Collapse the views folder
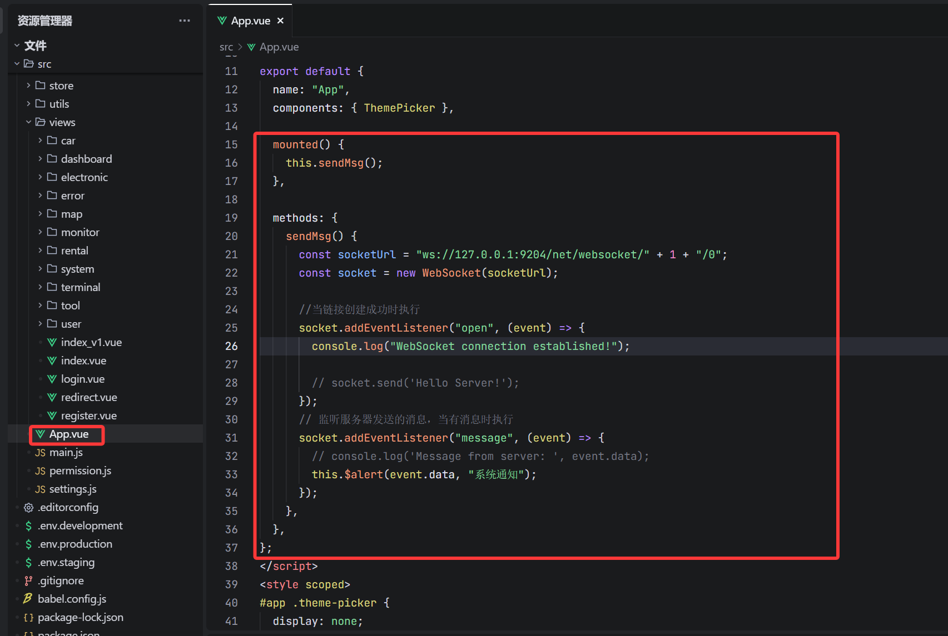Viewport: 948px width, 636px height. point(28,122)
